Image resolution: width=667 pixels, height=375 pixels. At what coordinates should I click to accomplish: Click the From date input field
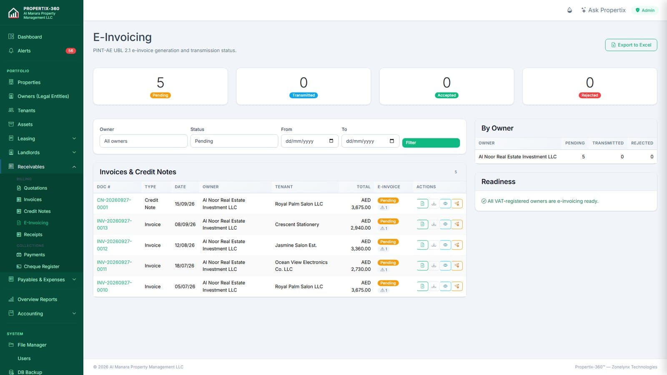(310, 141)
